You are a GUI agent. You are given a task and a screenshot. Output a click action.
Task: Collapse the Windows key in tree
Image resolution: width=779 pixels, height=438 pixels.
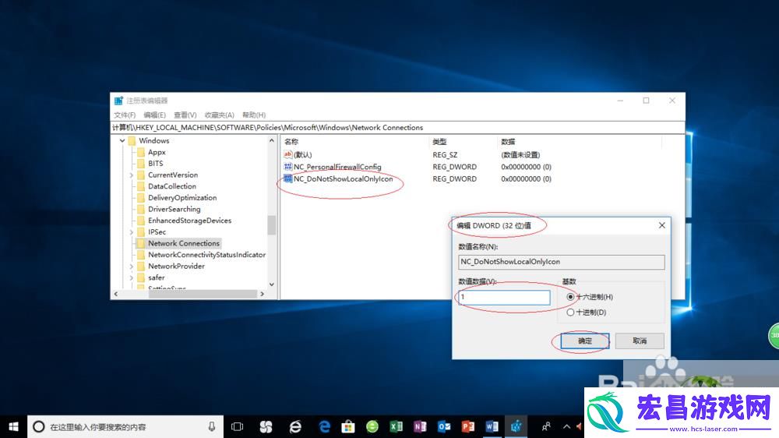pyautogui.click(x=122, y=141)
